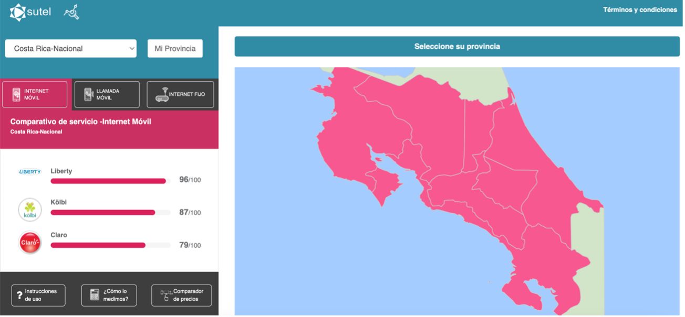Switch to the Llamada Móvil tab
This screenshot has height=317, width=685.
click(106, 94)
